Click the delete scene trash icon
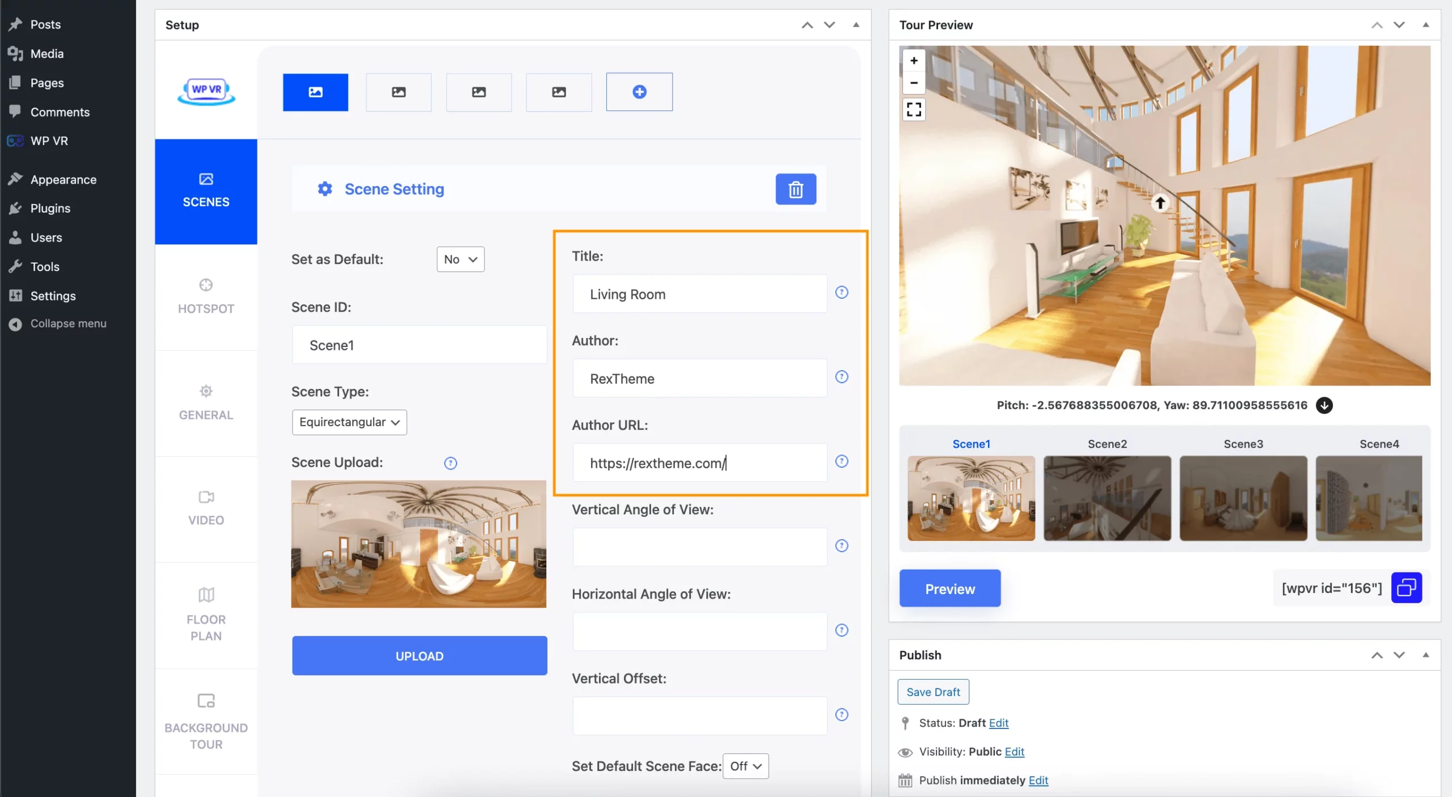This screenshot has width=1452, height=797. pos(795,188)
